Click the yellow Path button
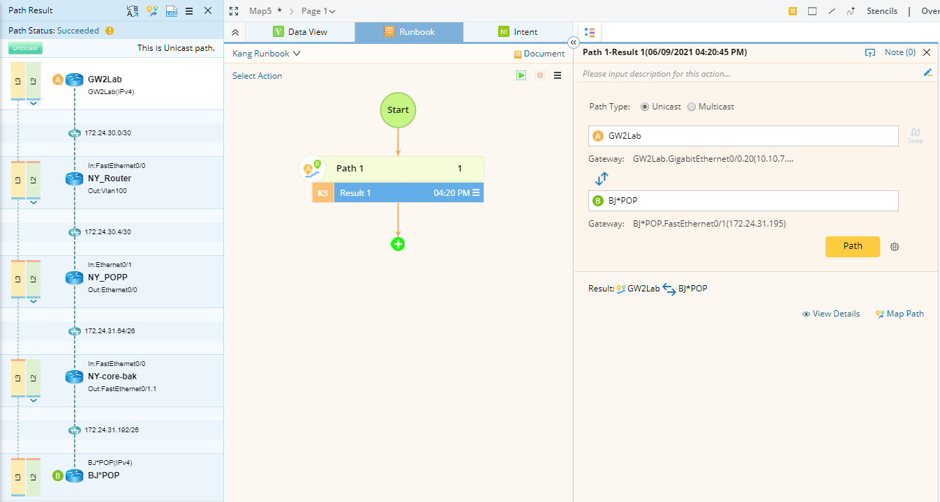The image size is (940, 502). click(853, 247)
